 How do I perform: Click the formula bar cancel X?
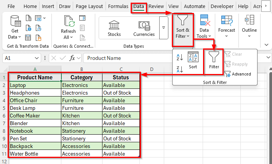tap(54, 58)
